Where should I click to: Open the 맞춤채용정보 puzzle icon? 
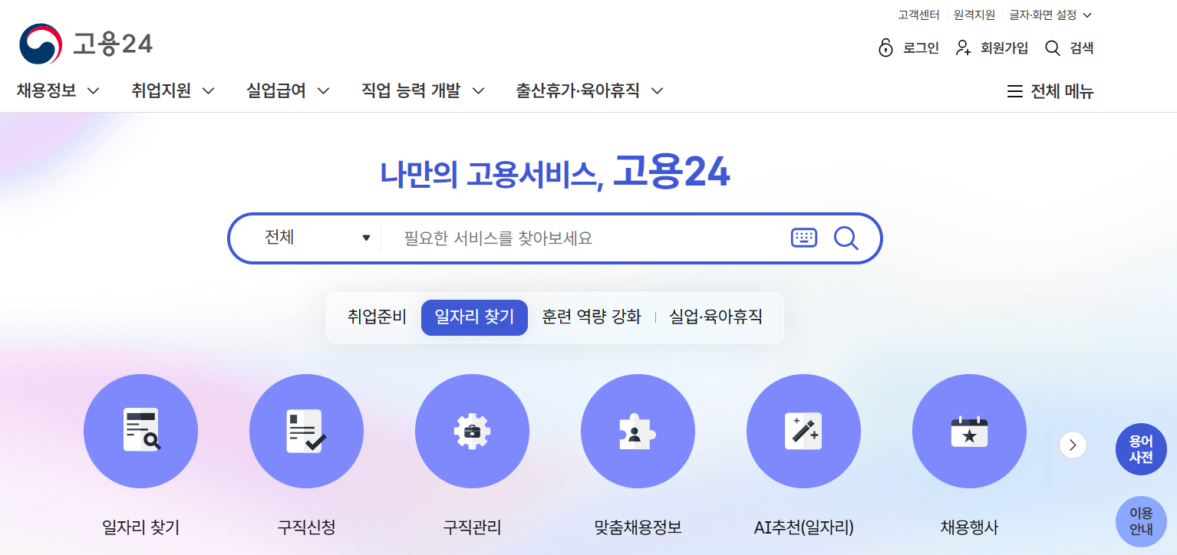tap(638, 432)
